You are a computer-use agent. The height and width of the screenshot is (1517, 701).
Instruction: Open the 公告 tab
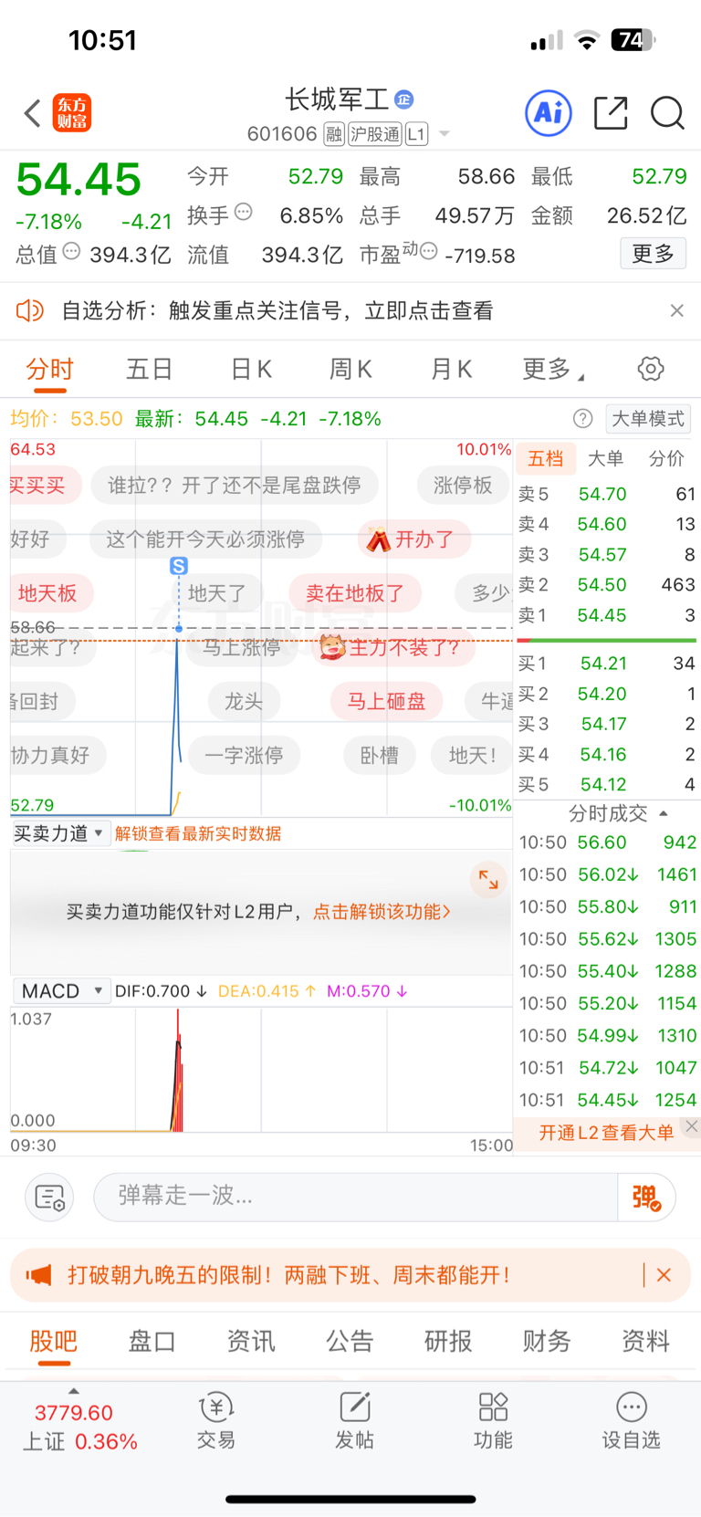point(350,1341)
